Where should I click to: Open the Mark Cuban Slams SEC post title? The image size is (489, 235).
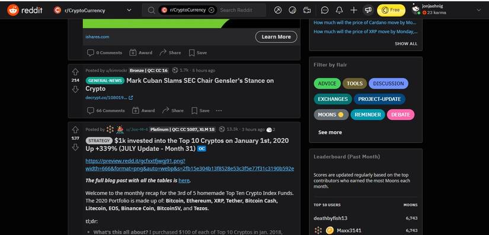coord(180,84)
